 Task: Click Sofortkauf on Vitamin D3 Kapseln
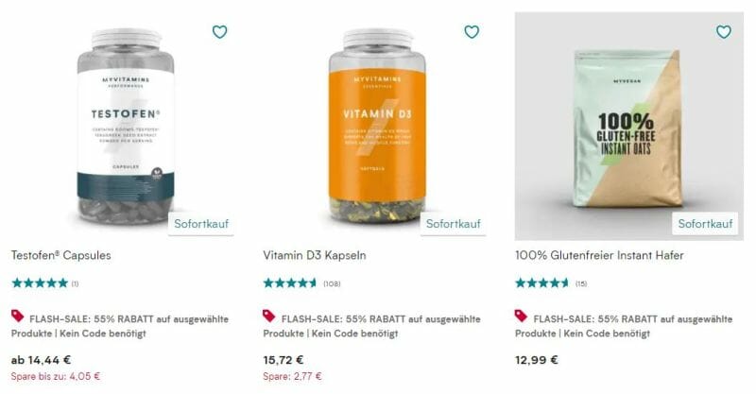tap(454, 224)
